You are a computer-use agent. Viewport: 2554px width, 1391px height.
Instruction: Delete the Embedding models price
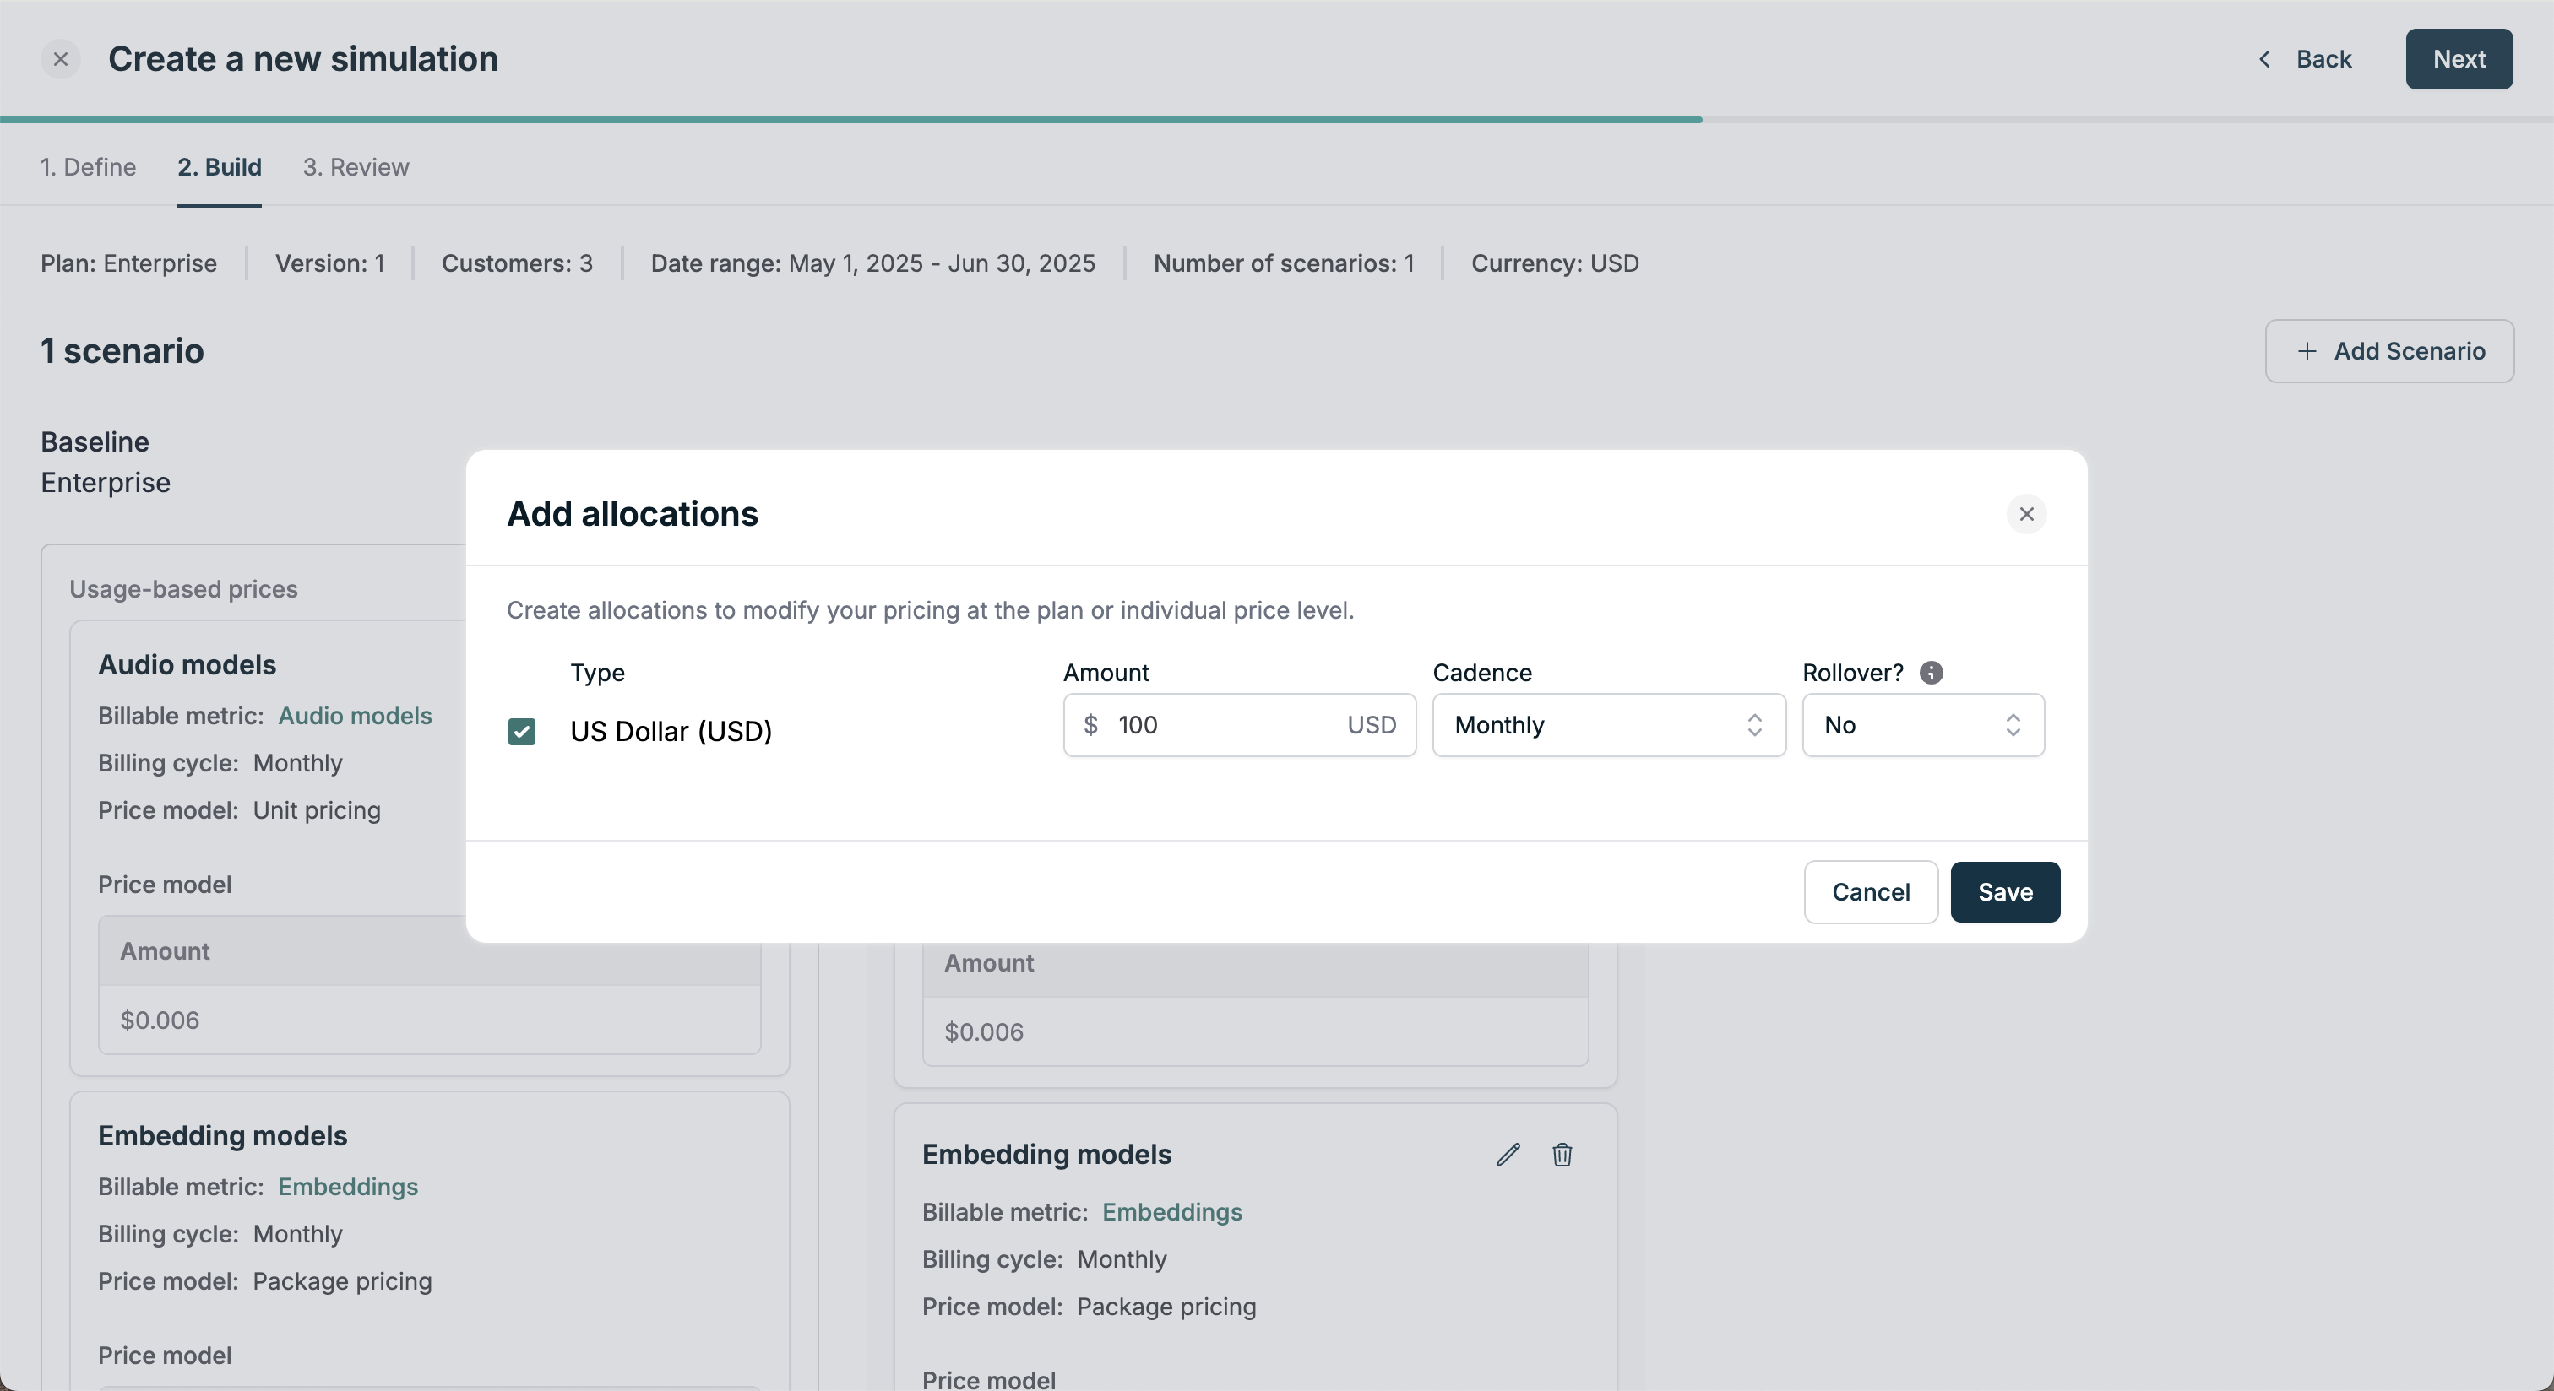1562,1154
